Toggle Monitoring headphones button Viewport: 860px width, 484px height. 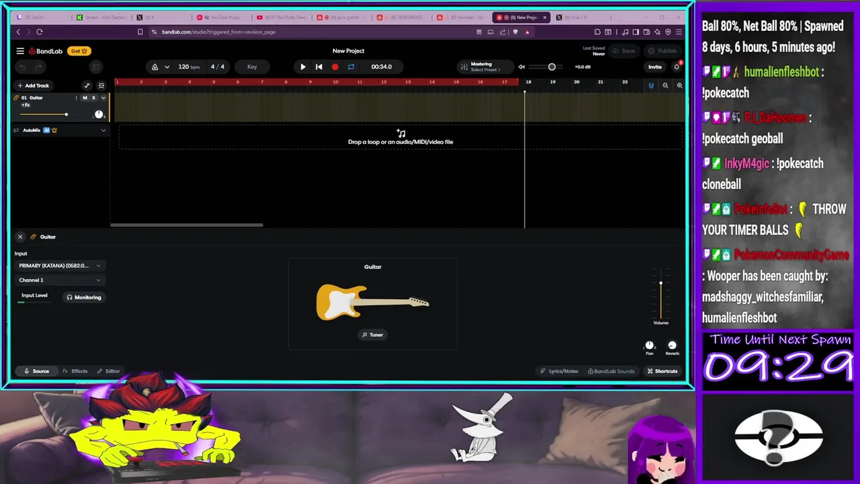coord(83,297)
